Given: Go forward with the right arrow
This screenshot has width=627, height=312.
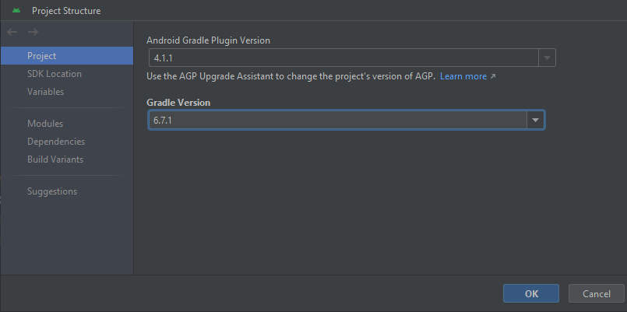Looking at the screenshot, I should tap(33, 32).
